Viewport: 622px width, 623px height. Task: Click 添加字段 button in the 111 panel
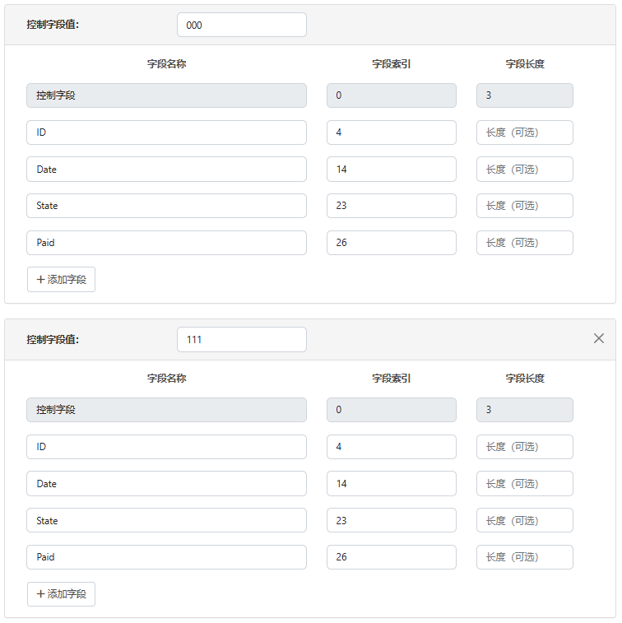click(x=62, y=593)
